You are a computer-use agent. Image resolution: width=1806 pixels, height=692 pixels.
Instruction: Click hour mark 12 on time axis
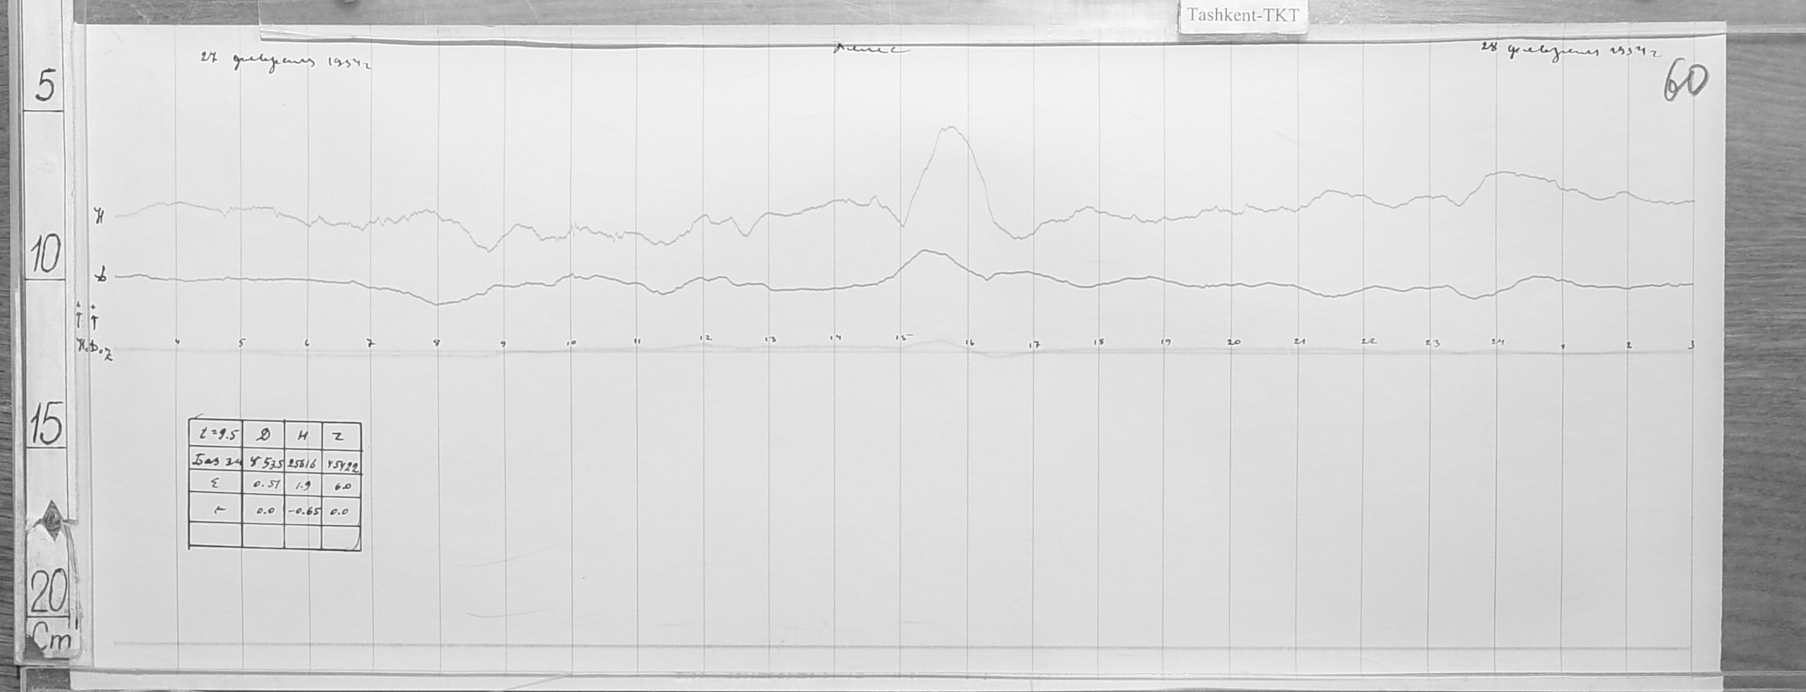coord(705,339)
